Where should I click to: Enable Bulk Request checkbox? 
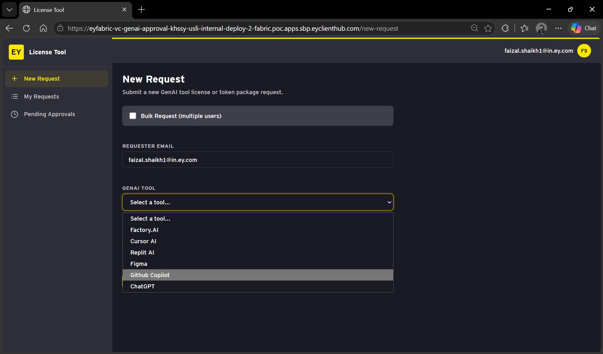(133, 116)
